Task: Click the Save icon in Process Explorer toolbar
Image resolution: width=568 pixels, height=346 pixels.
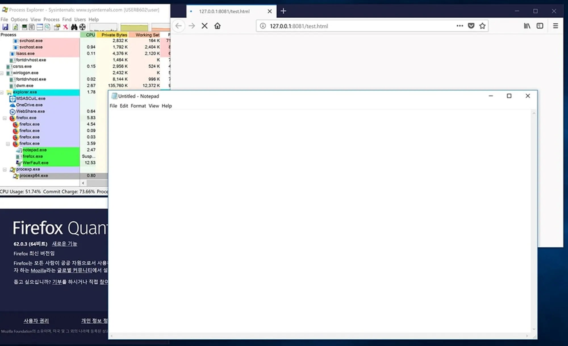Action: tap(5, 27)
